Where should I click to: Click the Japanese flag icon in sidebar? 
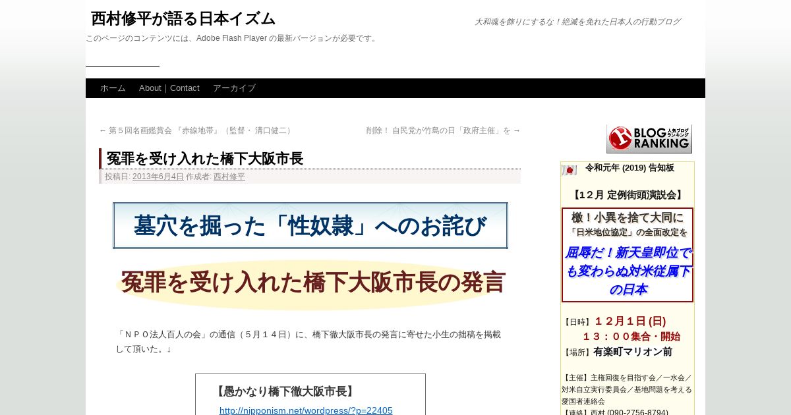coord(569,170)
